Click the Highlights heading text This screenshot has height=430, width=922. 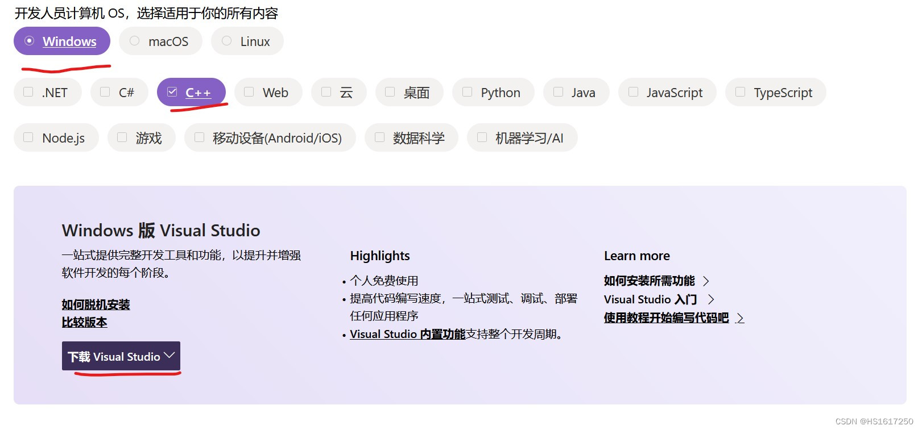(380, 256)
